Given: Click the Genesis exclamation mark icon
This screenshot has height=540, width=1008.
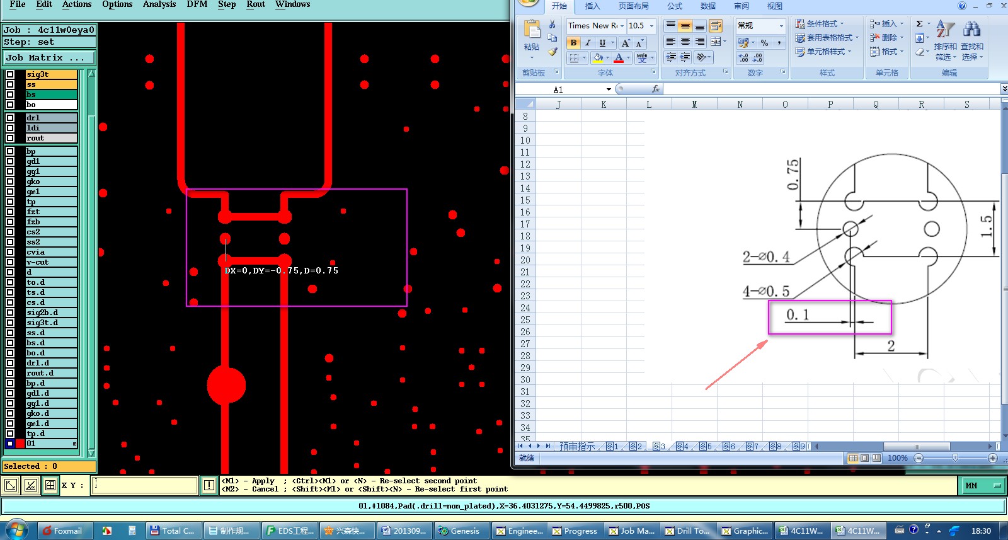Looking at the screenshot, I should [209, 485].
